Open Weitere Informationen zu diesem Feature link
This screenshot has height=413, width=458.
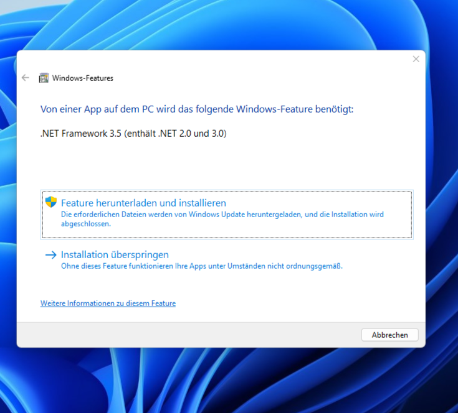click(x=108, y=304)
